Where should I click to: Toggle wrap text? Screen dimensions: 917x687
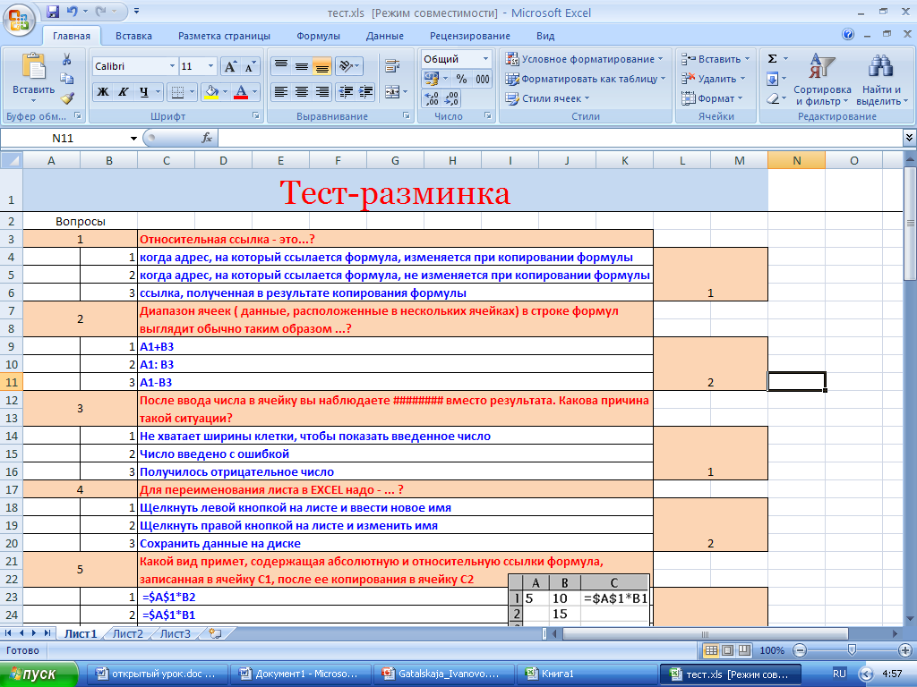[392, 66]
